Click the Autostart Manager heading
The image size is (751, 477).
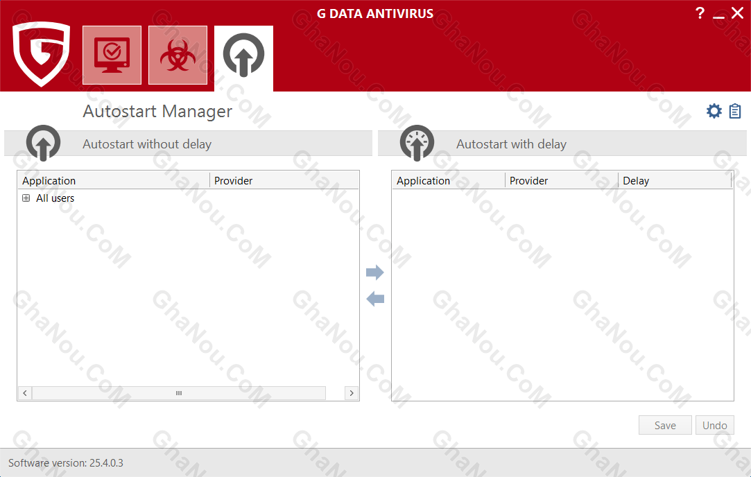(x=157, y=111)
